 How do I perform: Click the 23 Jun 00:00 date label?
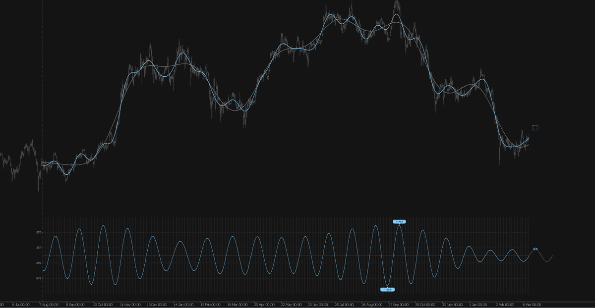(317, 305)
